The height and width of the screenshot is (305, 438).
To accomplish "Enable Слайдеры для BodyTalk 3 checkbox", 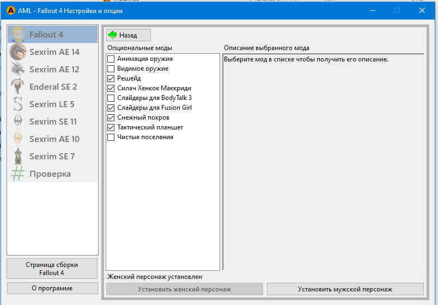I will [x=111, y=98].
